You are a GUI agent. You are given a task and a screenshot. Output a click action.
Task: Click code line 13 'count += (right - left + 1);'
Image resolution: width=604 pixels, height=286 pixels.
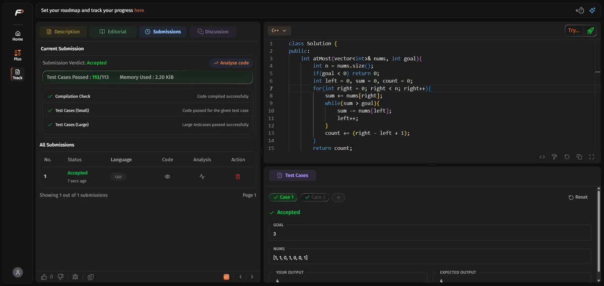(x=367, y=133)
